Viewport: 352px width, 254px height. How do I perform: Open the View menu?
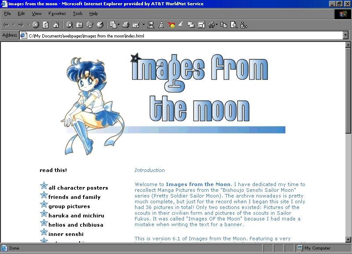pyautogui.click(x=37, y=14)
